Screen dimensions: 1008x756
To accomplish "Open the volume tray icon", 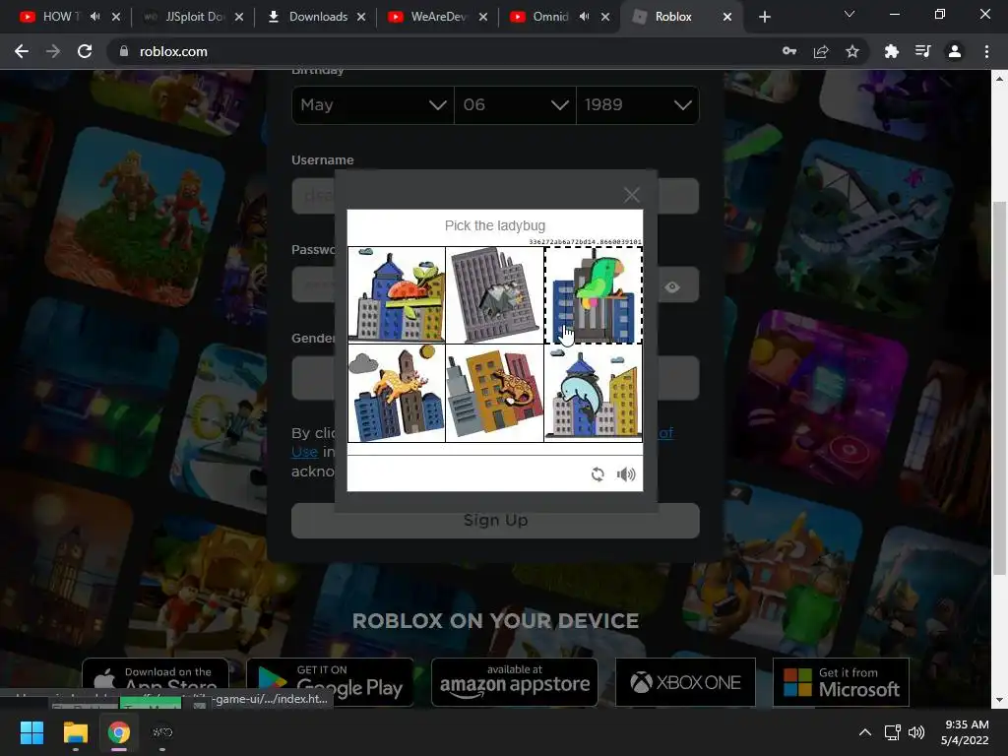I will coord(916,732).
